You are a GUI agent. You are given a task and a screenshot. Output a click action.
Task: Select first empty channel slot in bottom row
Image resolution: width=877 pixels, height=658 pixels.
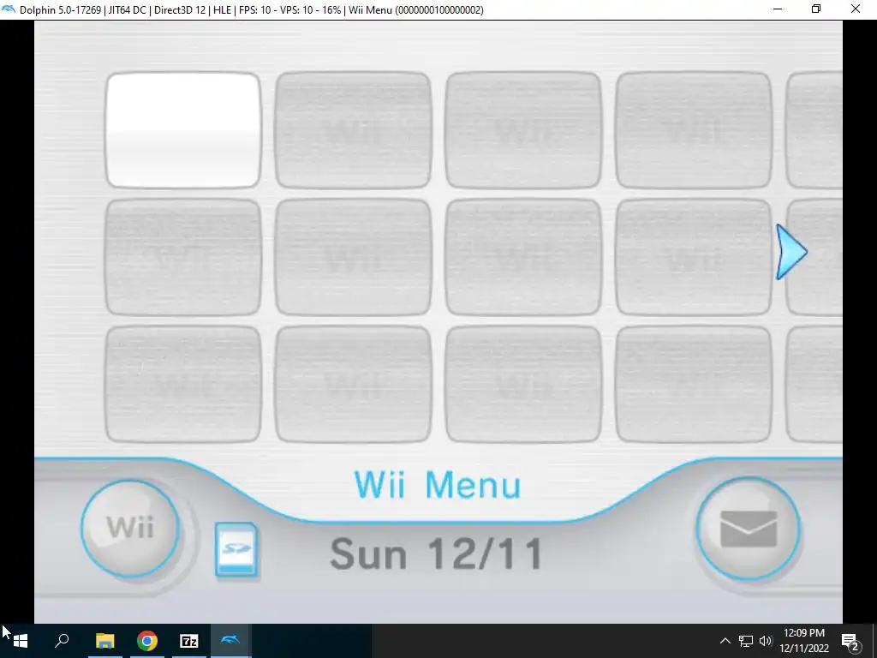183,385
